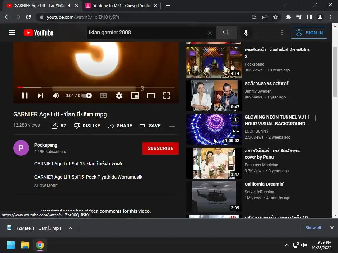Toggle the autoplay switch

pyautogui.click(x=87, y=95)
